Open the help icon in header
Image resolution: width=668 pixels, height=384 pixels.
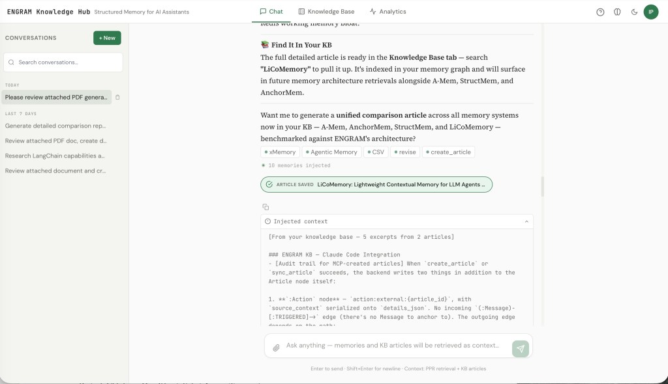[x=600, y=12]
